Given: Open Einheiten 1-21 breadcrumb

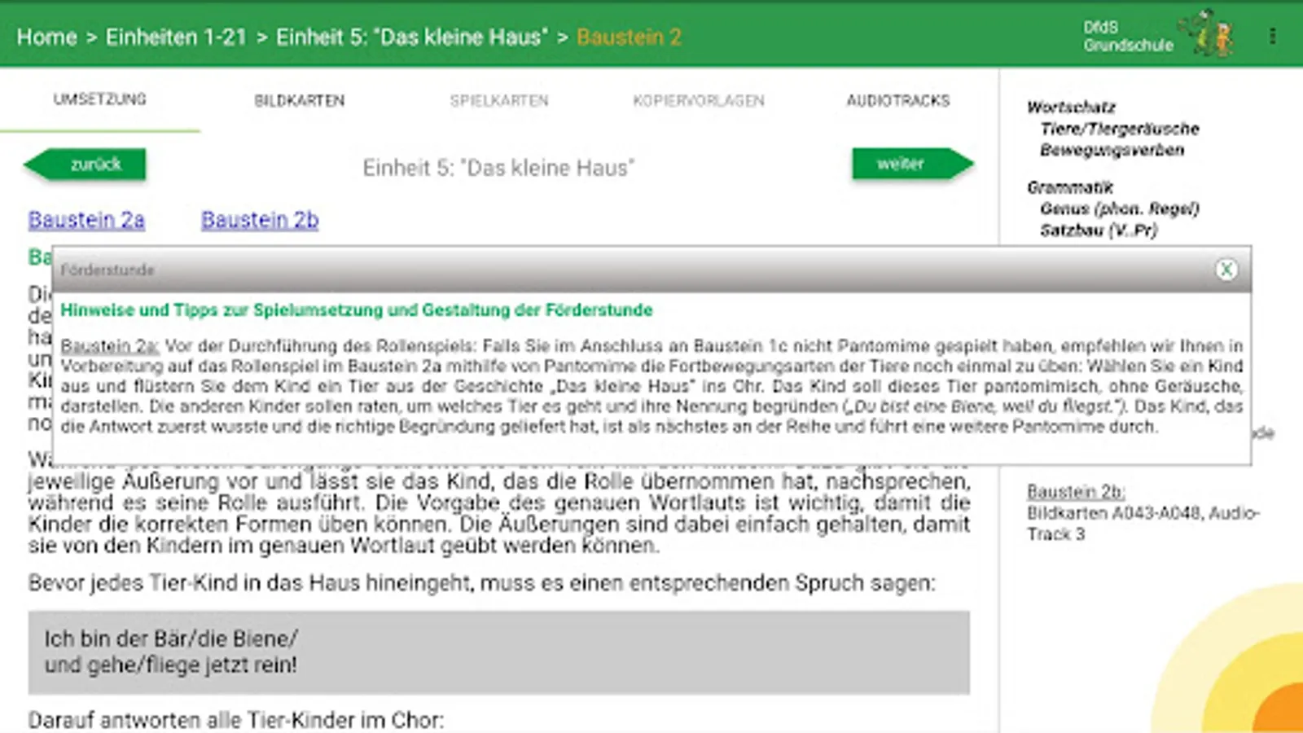Looking at the screenshot, I should [176, 37].
